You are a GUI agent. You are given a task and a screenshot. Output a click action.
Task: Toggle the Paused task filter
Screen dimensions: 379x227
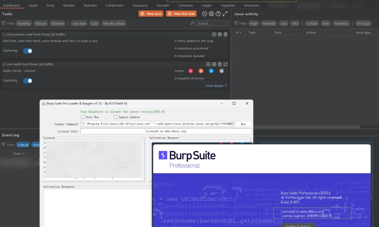click(40, 23)
